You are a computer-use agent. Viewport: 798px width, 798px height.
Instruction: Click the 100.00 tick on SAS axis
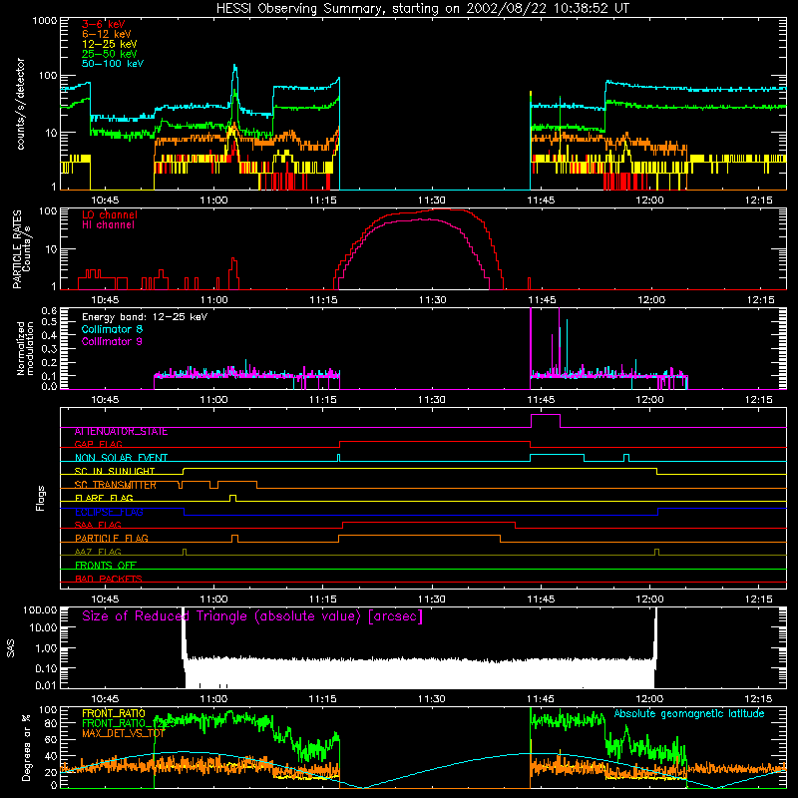40,609
